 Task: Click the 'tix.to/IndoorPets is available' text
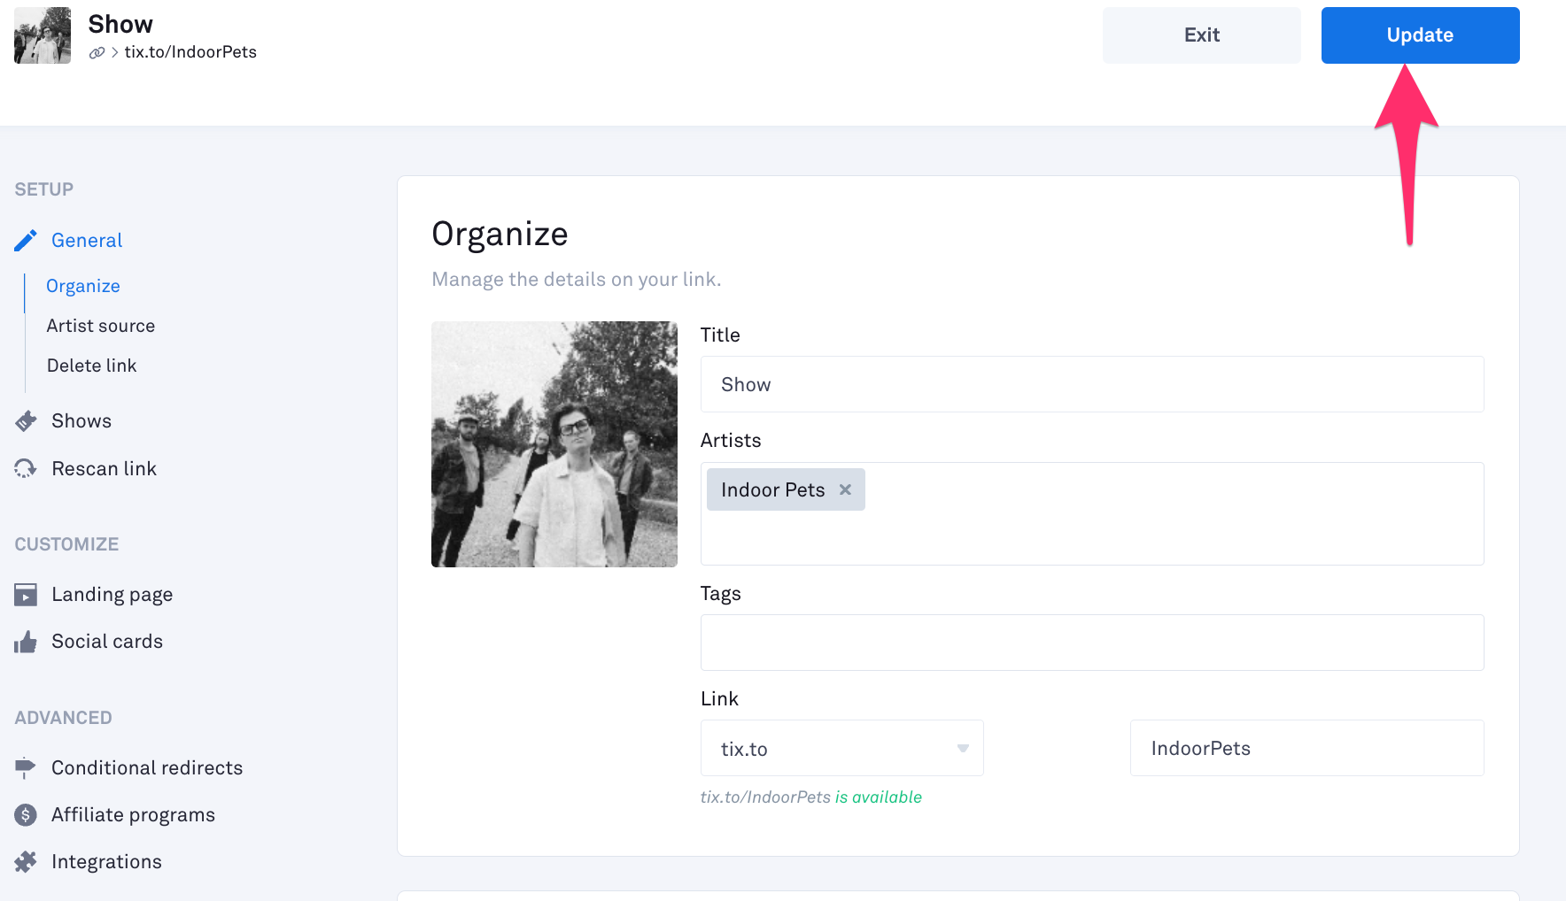pos(811,797)
